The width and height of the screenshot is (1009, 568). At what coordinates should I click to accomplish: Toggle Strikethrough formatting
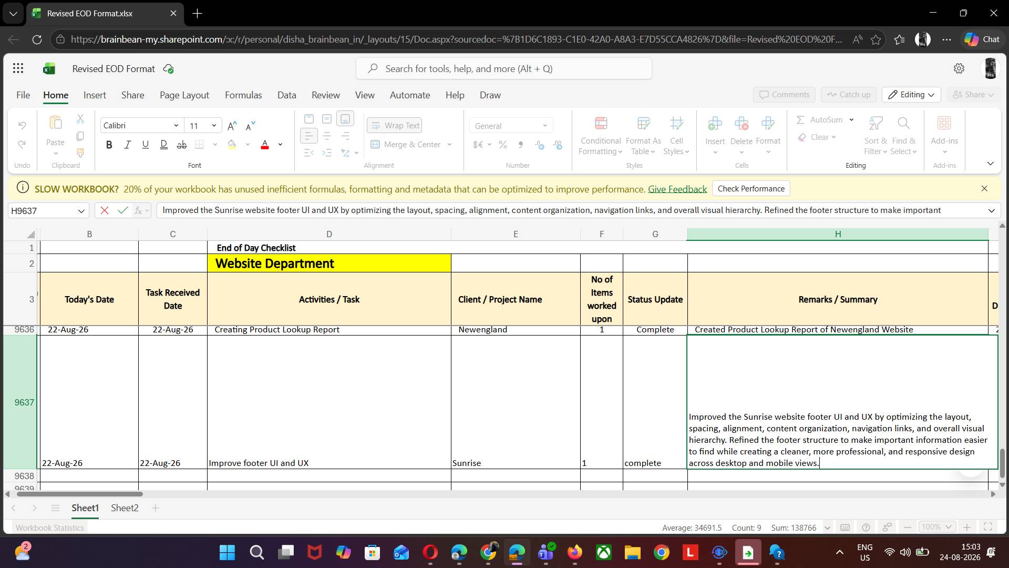182,145
